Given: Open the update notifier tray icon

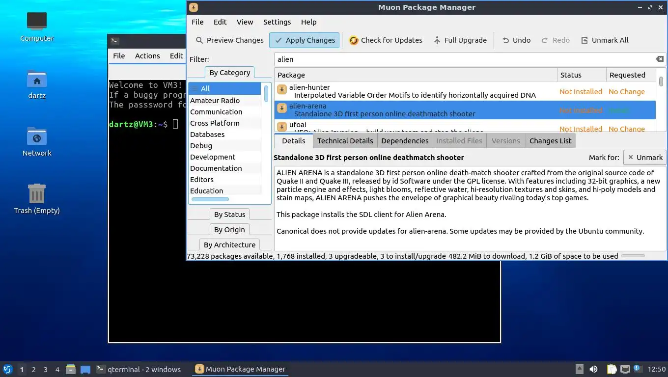Looking at the screenshot, I should tap(638, 369).
